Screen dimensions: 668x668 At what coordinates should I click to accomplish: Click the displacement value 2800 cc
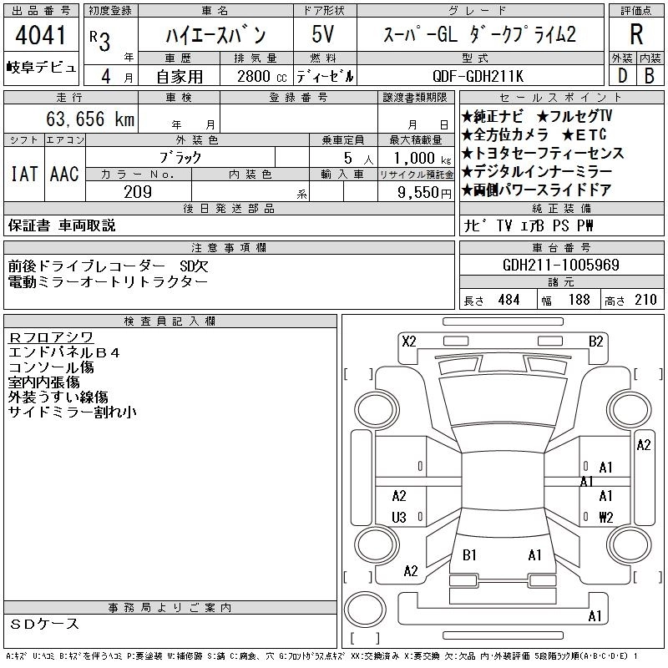[x=262, y=76]
